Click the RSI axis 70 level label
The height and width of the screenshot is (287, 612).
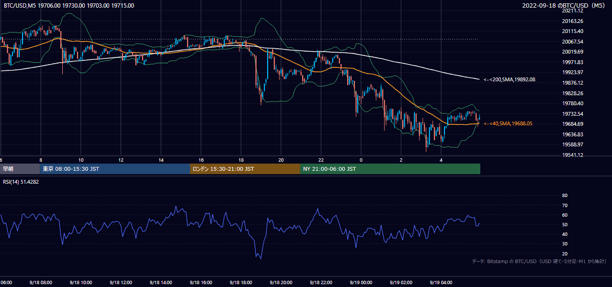565,205
